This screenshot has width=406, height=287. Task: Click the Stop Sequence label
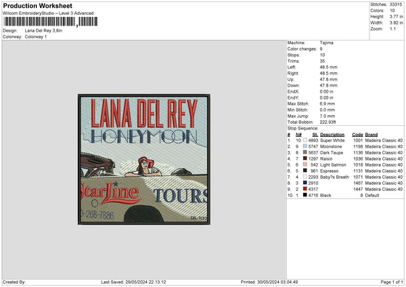pyautogui.click(x=302, y=128)
